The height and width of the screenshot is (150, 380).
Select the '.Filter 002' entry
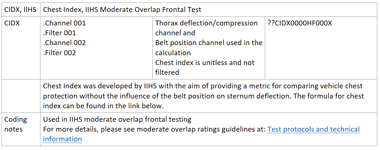[x=59, y=53]
